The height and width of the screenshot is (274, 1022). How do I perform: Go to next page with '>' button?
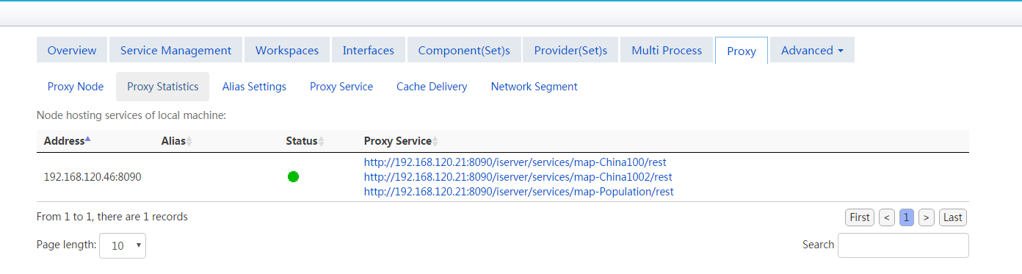(x=927, y=217)
